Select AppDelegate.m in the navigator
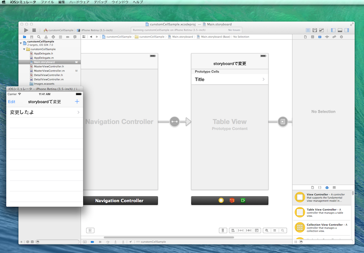 click(x=44, y=58)
